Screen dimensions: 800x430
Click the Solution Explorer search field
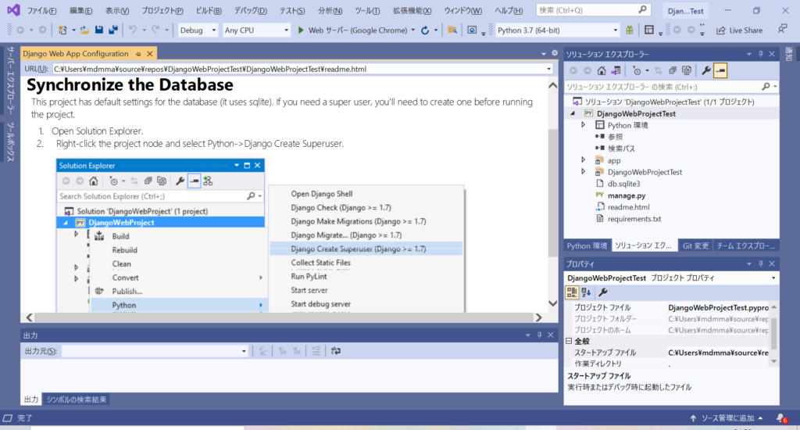[663, 87]
